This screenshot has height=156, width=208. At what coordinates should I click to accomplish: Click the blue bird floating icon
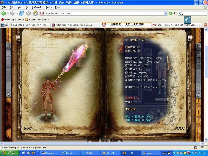[187, 20]
